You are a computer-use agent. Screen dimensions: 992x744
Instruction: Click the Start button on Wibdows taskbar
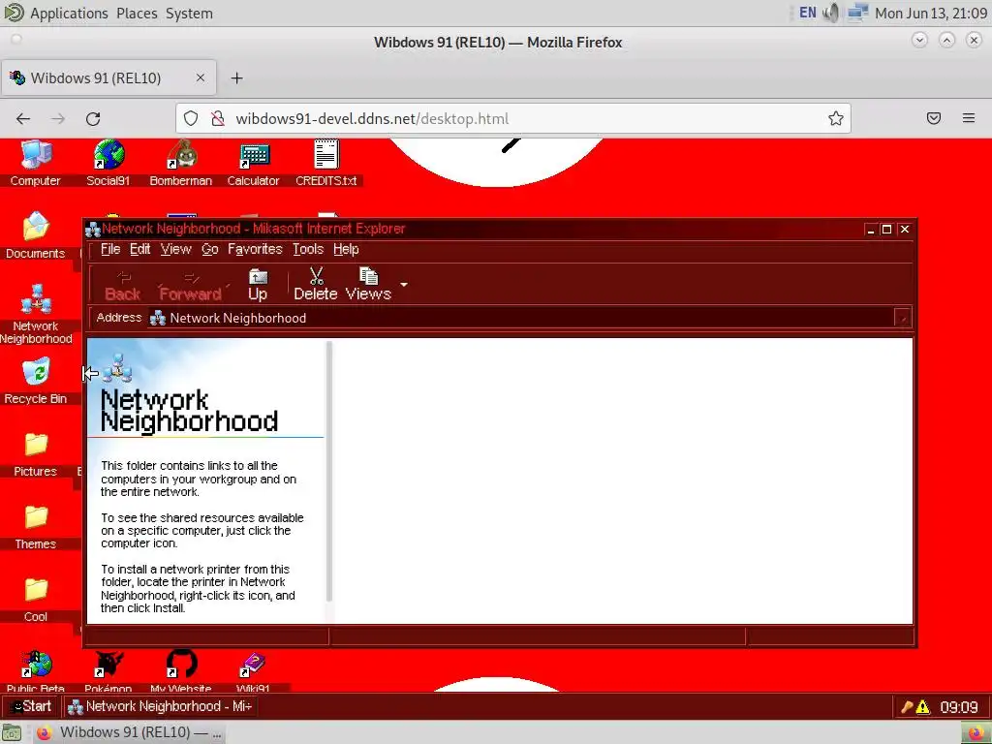(31, 706)
